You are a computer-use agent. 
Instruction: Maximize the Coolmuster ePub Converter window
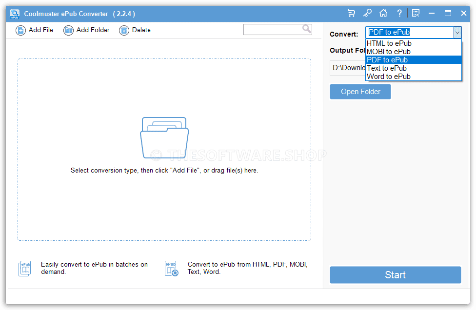[448, 13]
